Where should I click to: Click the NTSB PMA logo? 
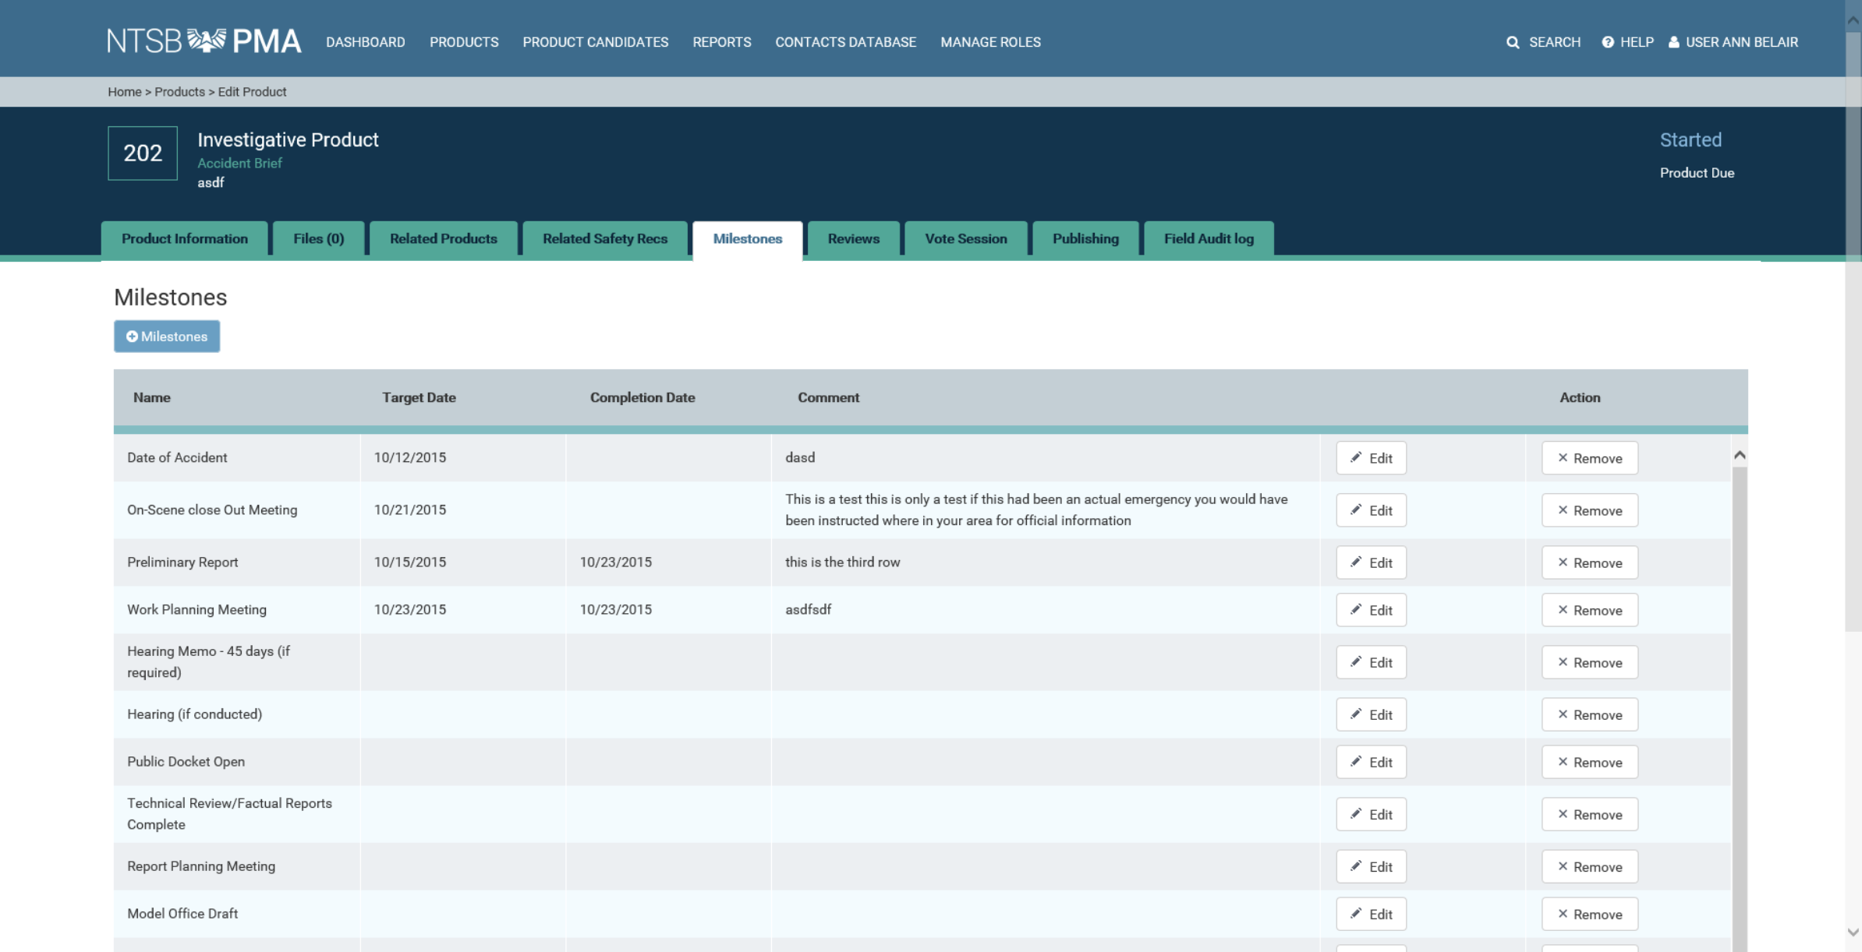(x=204, y=41)
